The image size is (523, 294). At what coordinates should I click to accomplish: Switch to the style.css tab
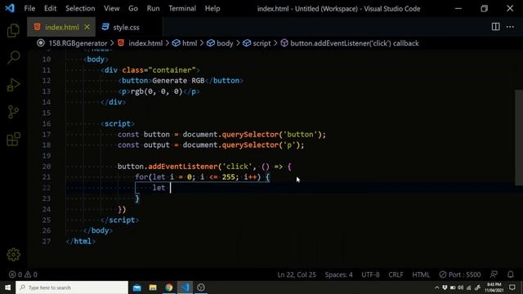tap(126, 27)
